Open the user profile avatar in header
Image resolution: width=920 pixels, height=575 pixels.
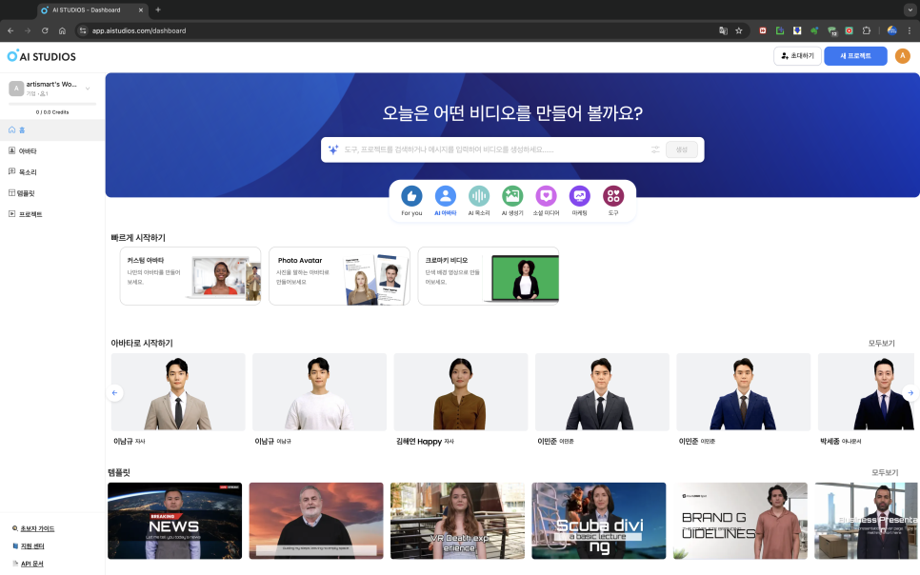[903, 56]
